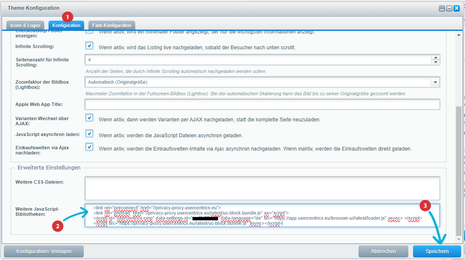Open the Farb-Konfiguration tab
465x260 pixels.
pyautogui.click(x=112, y=25)
